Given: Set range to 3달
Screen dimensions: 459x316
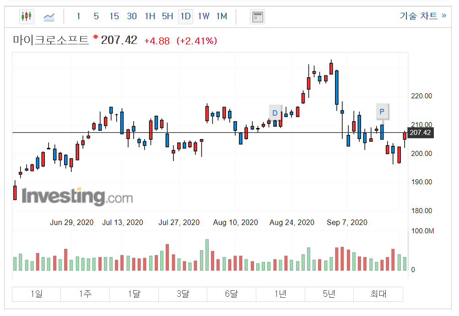Looking at the screenshot, I should click(183, 294).
